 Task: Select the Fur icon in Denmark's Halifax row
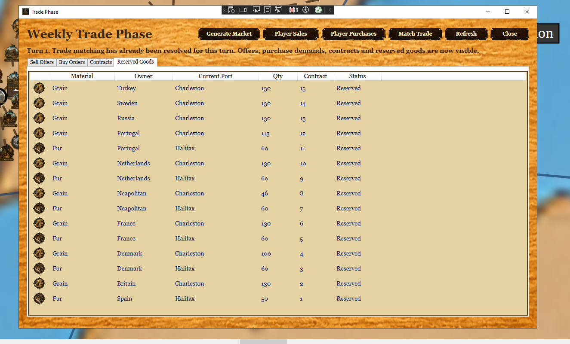point(39,268)
